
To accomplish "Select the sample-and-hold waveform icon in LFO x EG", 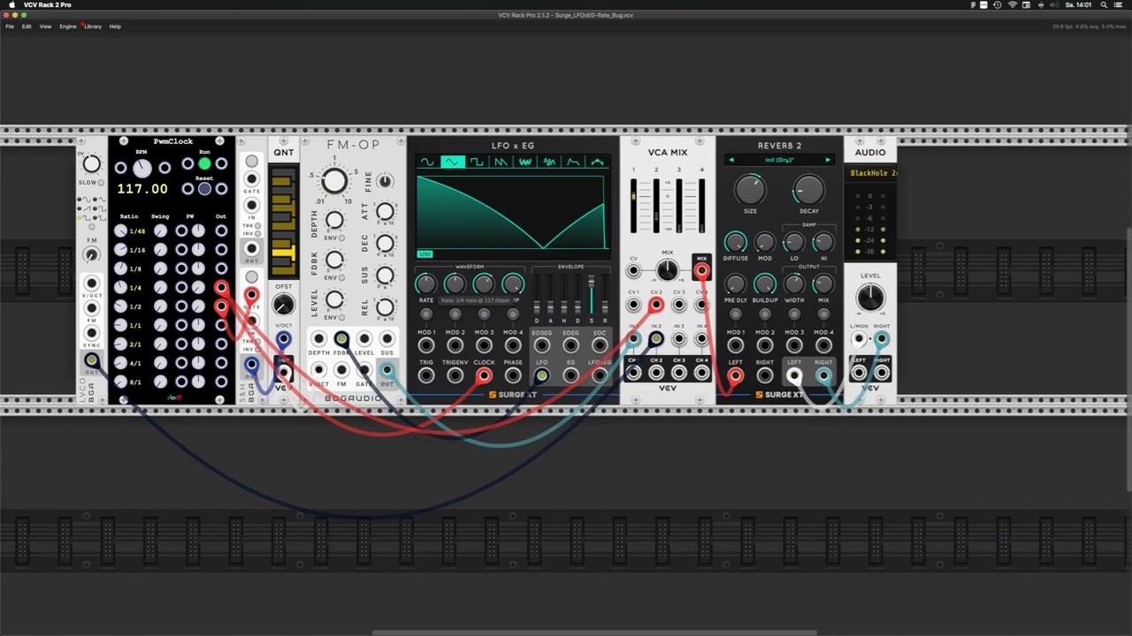I will coord(549,162).
